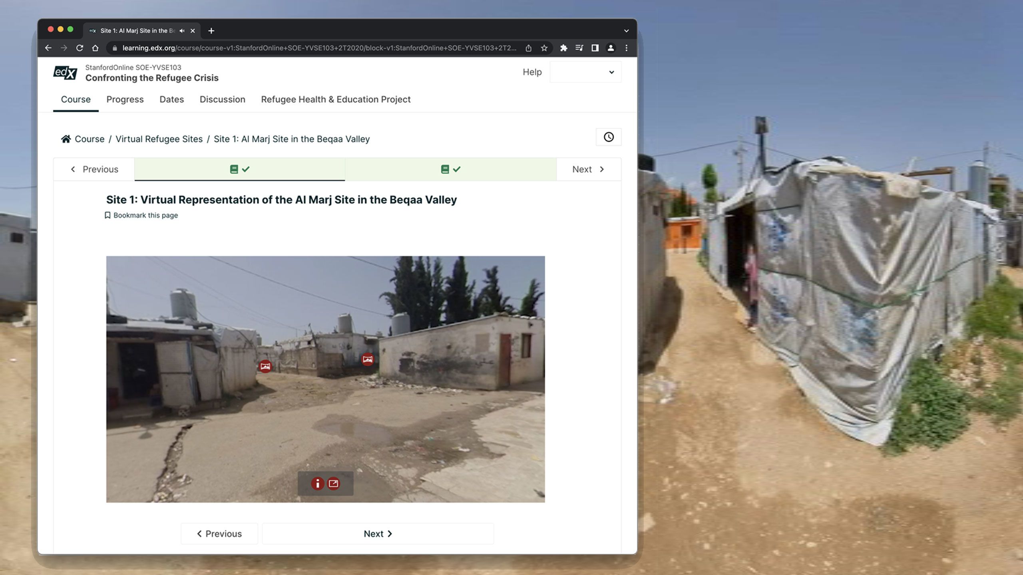The height and width of the screenshot is (575, 1023).
Task: Mute the tab audio icon
Action: click(x=182, y=31)
